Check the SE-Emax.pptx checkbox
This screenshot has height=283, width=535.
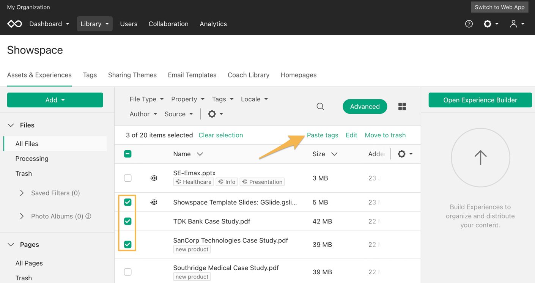pyautogui.click(x=128, y=178)
